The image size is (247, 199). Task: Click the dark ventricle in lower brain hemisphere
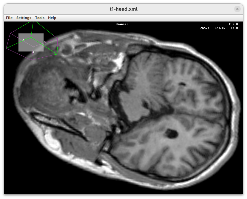pos(172,133)
